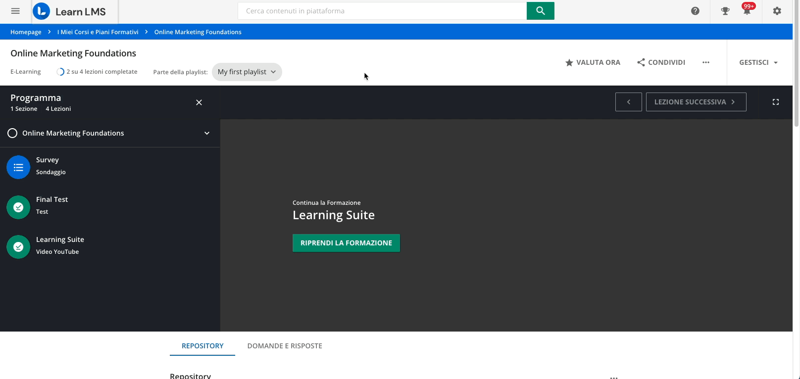Click the page vertical scrollbar
800x379 pixels.
(x=797, y=64)
